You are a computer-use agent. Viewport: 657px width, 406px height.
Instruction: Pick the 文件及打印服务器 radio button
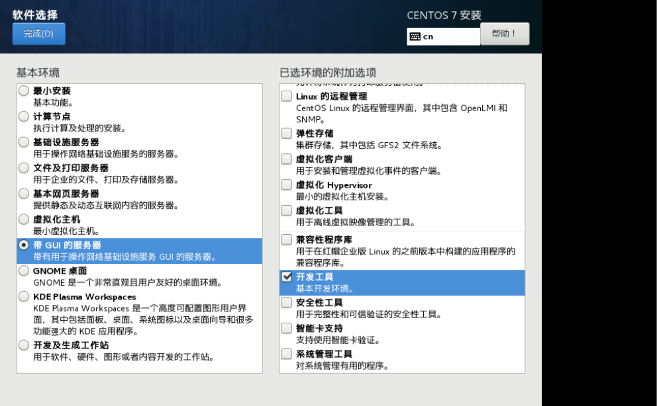(24, 168)
